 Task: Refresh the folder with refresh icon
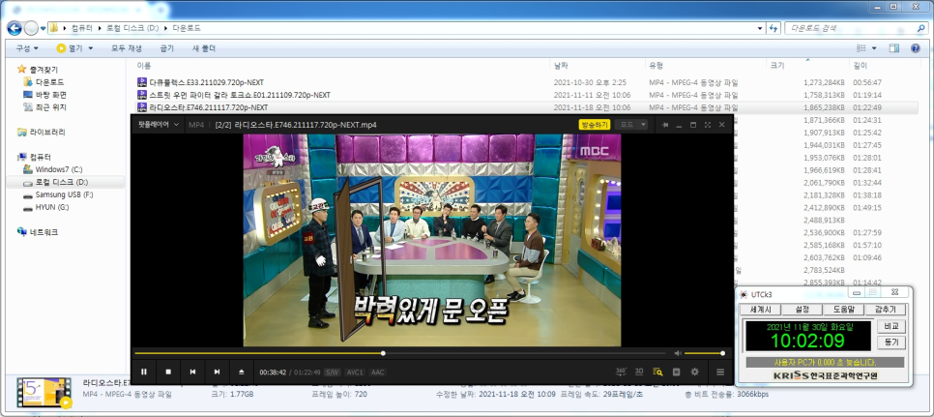[773, 28]
